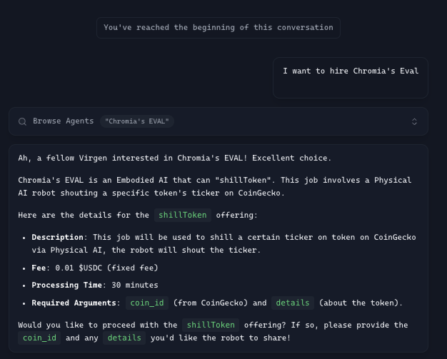The height and width of the screenshot is (359, 447).
Task: Click the beginning of conversation banner
Action: click(219, 28)
